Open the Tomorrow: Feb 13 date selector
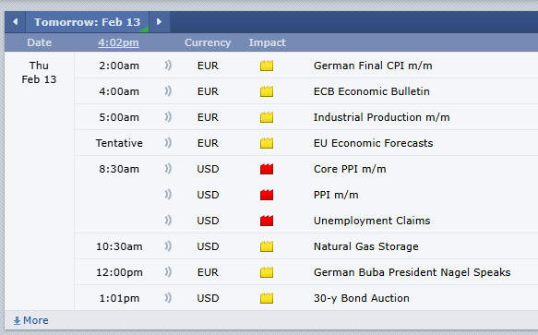This screenshot has height=335, width=538. [x=87, y=22]
